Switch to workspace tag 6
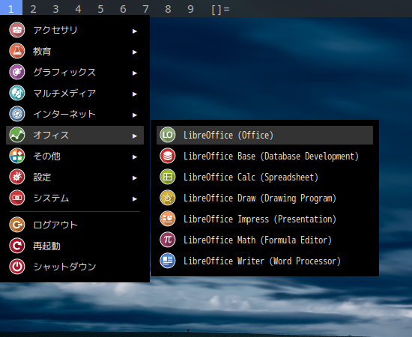The width and height of the screenshot is (412, 337). pos(123,9)
